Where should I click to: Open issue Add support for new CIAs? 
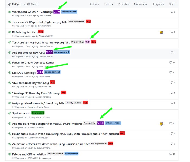click(x=28, y=53)
